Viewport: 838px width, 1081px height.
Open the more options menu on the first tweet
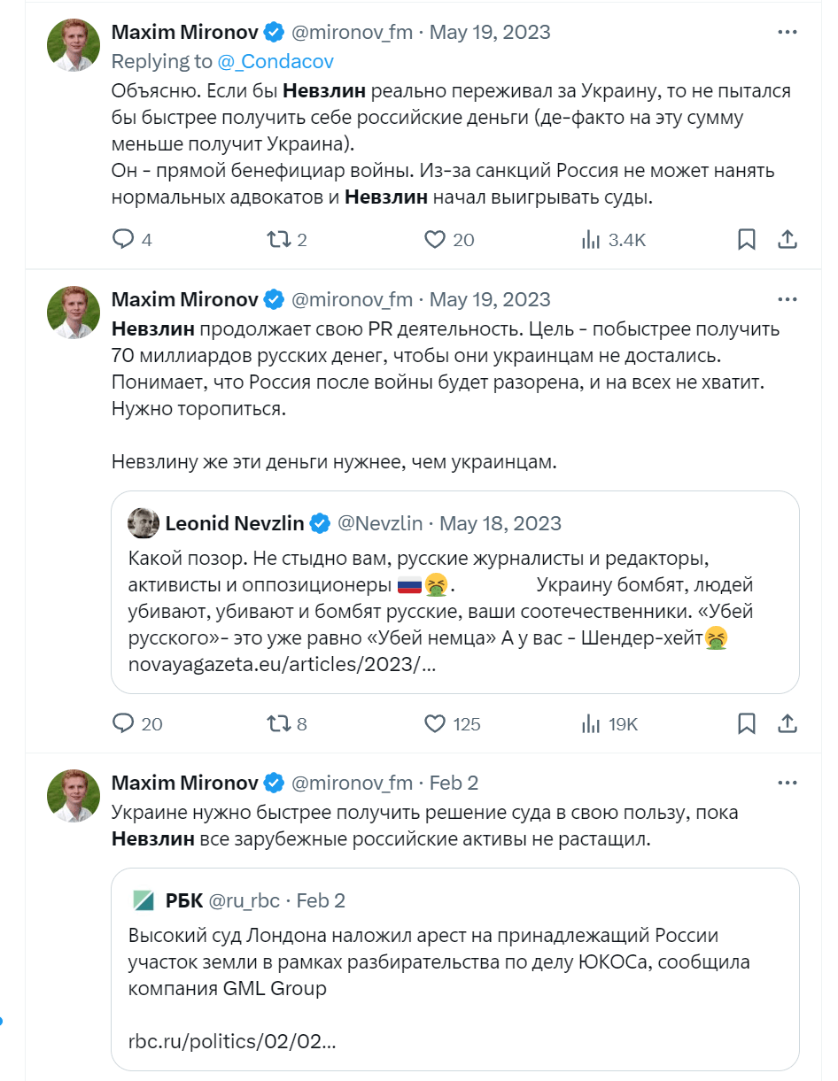pyautogui.click(x=787, y=32)
